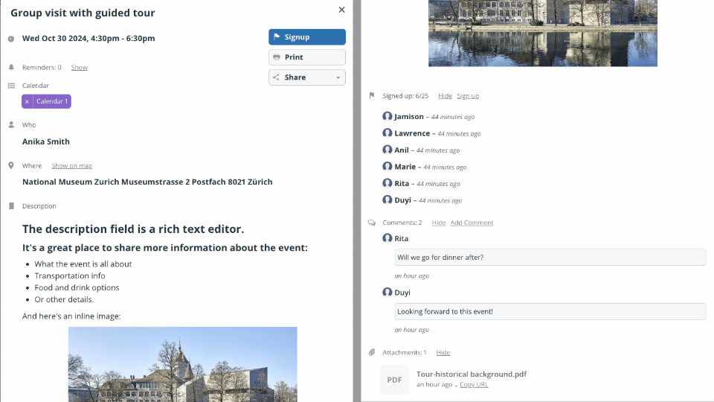The height and width of the screenshot is (402, 714).
Task: Show the reminders list
Action: [x=79, y=68]
